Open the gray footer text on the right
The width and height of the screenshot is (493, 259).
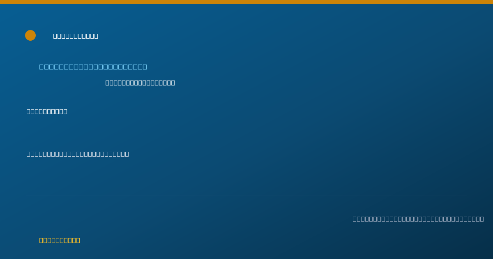point(418,219)
